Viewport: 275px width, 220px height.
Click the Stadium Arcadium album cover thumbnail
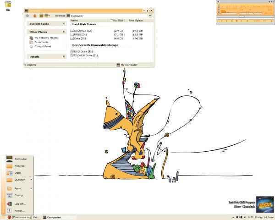click(265, 204)
